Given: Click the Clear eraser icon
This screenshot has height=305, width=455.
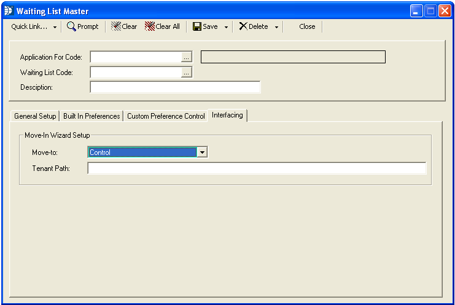Looking at the screenshot, I should coord(115,26).
